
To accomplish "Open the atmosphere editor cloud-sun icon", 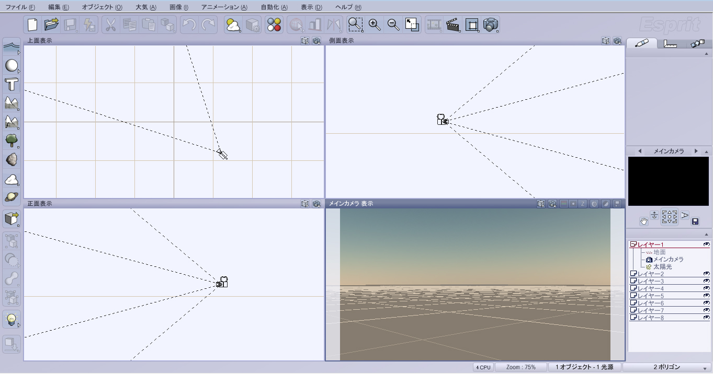I will (233, 25).
